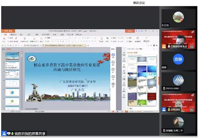
Task: Switch to normal view in status bar
Action: (113, 112)
